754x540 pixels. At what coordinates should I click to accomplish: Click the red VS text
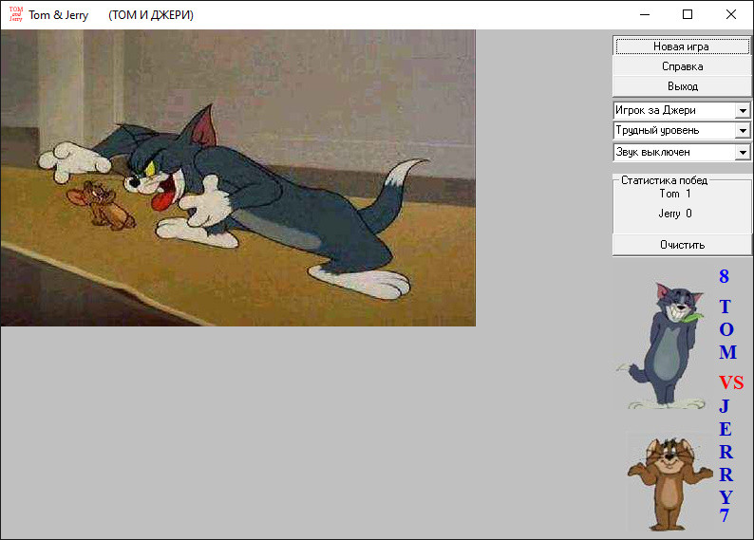(x=731, y=382)
